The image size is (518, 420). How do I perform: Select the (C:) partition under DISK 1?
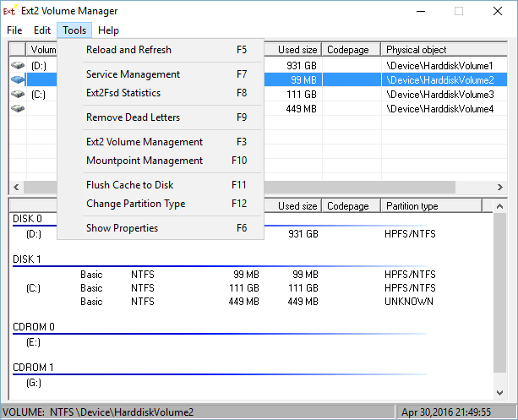[33, 288]
